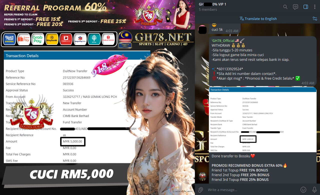Click the CIMB Bank Berhad value in large receipt
The height and width of the screenshot is (195, 320).
(76, 116)
